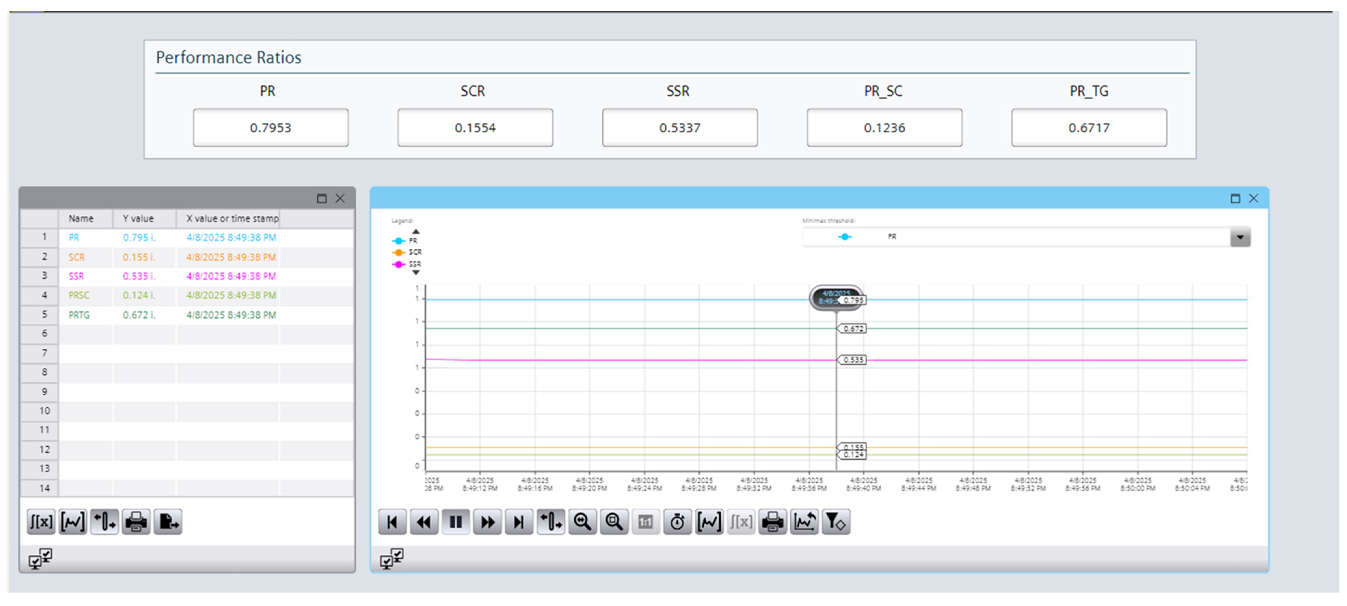
Task: Pause the trend updating
Action: 455,522
